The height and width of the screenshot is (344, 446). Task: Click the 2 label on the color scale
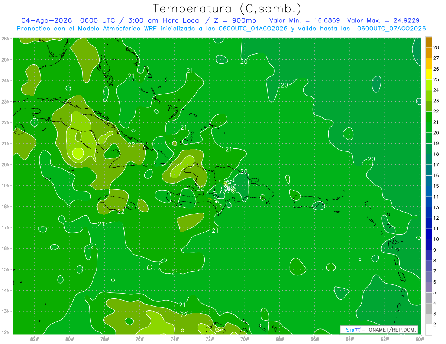(x=435, y=325)
